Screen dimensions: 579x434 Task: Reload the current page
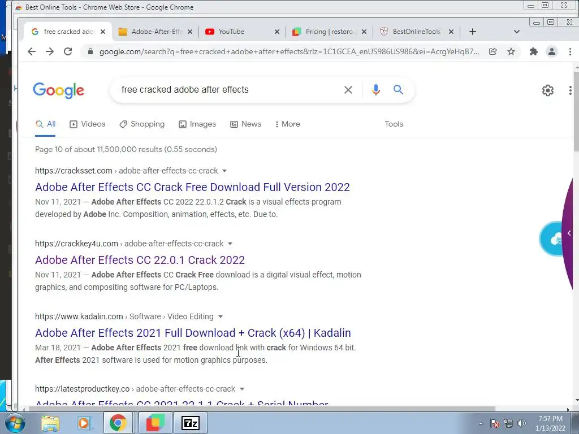coord(68,51)
